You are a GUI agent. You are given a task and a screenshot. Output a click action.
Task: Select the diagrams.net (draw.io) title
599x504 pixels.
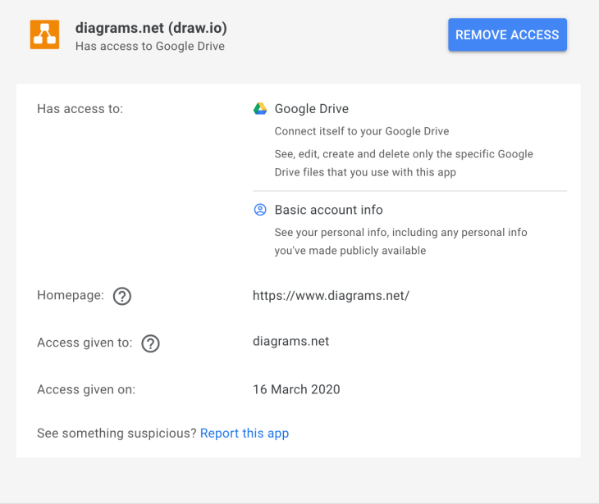pos(151,28)
